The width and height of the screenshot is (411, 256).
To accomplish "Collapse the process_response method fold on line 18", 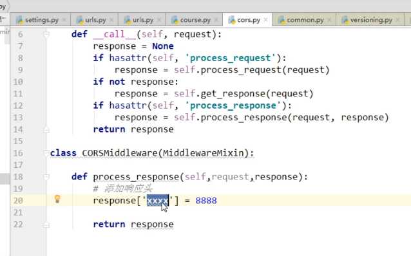I will pos(46,177).
